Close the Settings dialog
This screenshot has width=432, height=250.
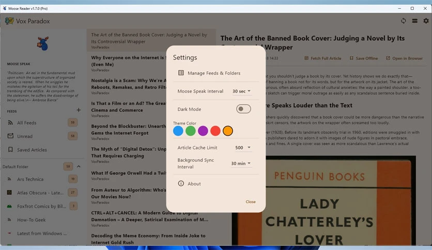pos(251,201)
